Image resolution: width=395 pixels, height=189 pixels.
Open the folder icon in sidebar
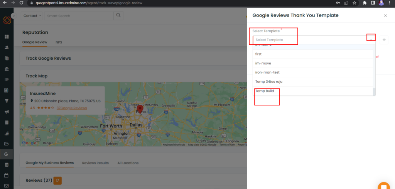7,144
